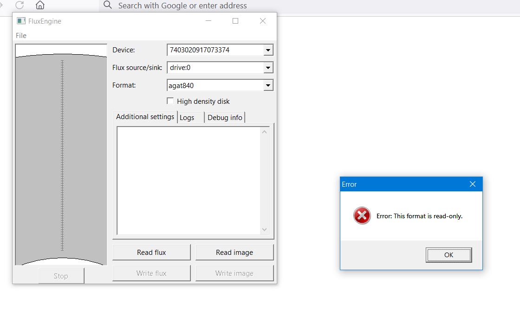Screen dimensions: 520x329
Task: Expand the Format dropdown arrow
Action: (268, 85)
